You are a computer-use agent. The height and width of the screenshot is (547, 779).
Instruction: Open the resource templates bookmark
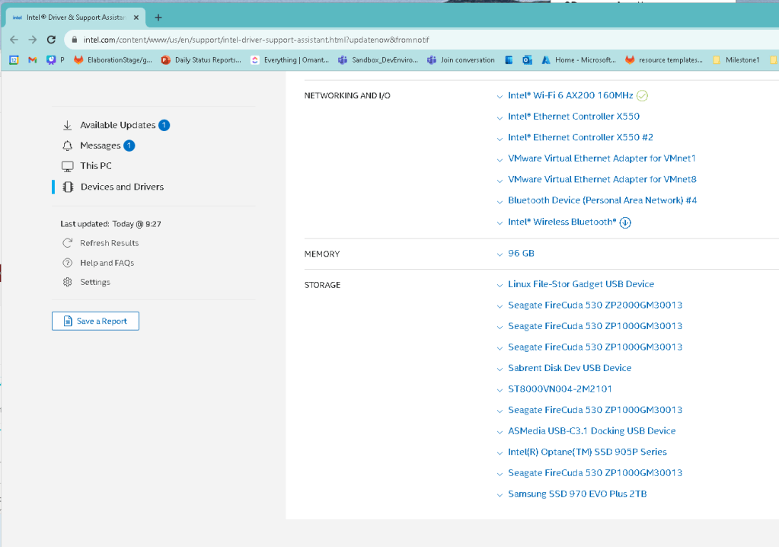coord(664,60)
